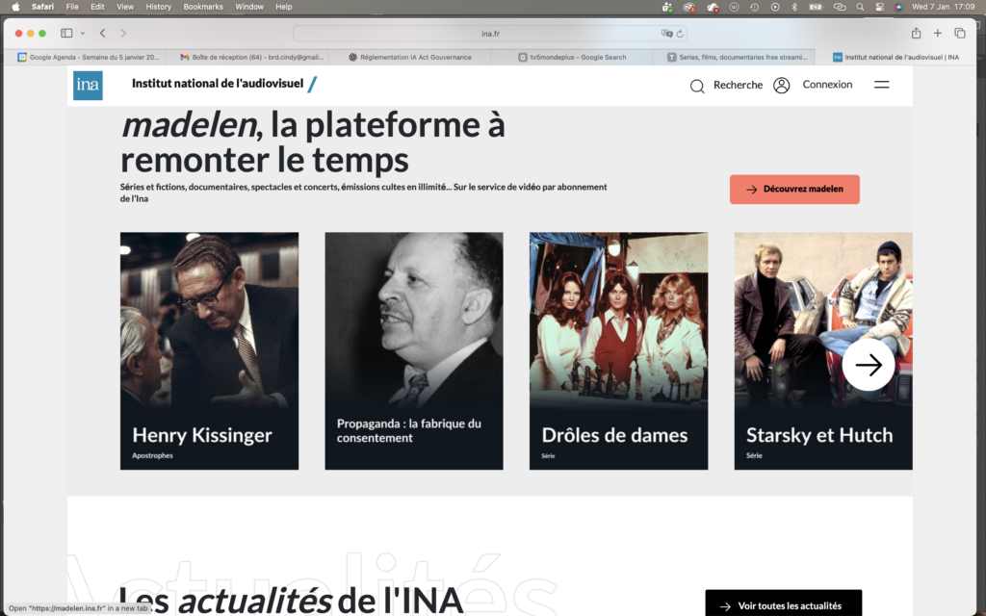Show the tab overview icon
This screenshot has width=986, height=616.
point(960,34)
